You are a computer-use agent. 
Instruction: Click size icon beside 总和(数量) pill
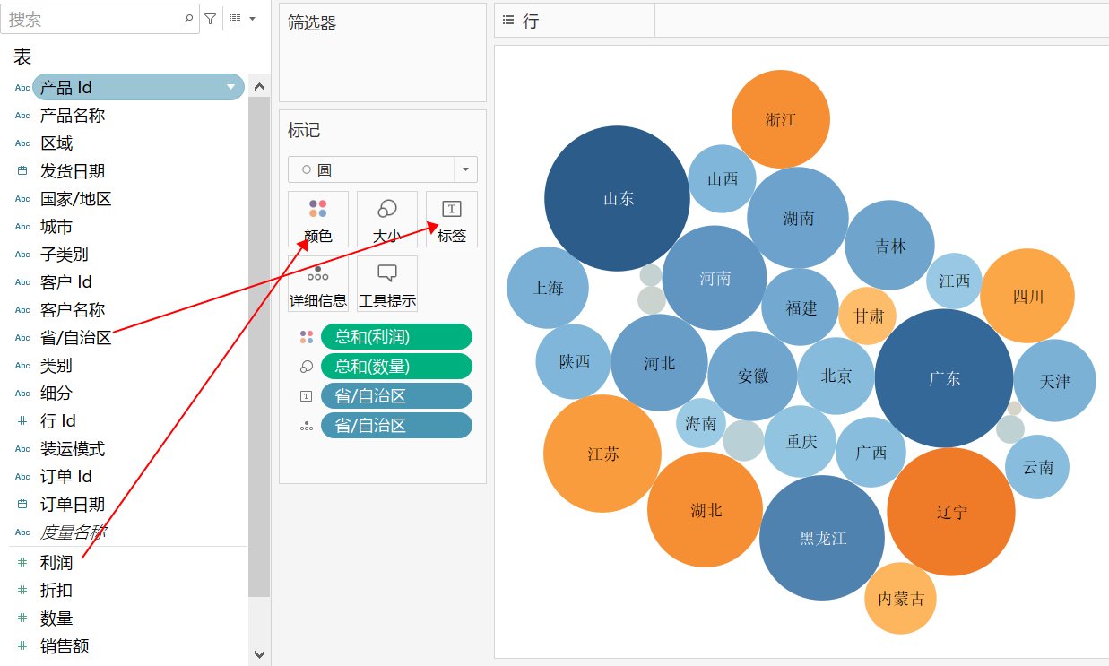[307, 367]
